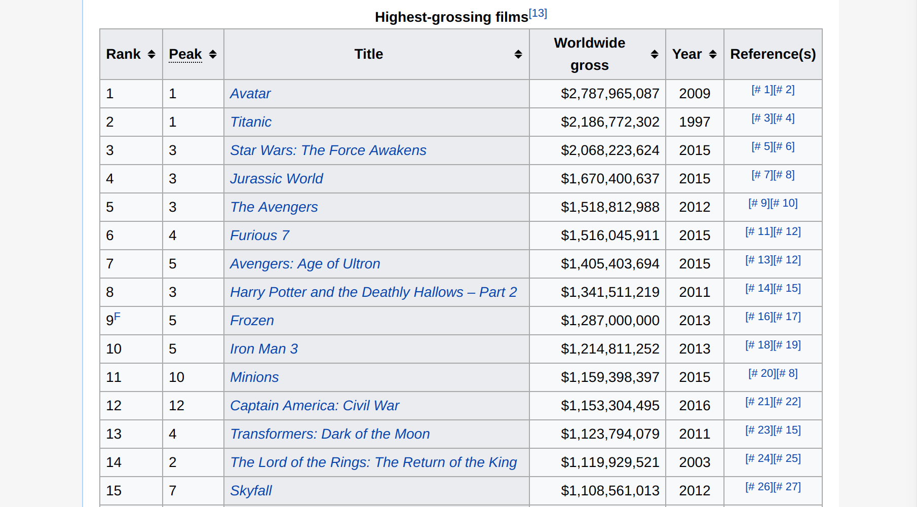Click reference [# 7] in Jurassic World row
Screen dimensions: 917x507
tap(762, 175)
